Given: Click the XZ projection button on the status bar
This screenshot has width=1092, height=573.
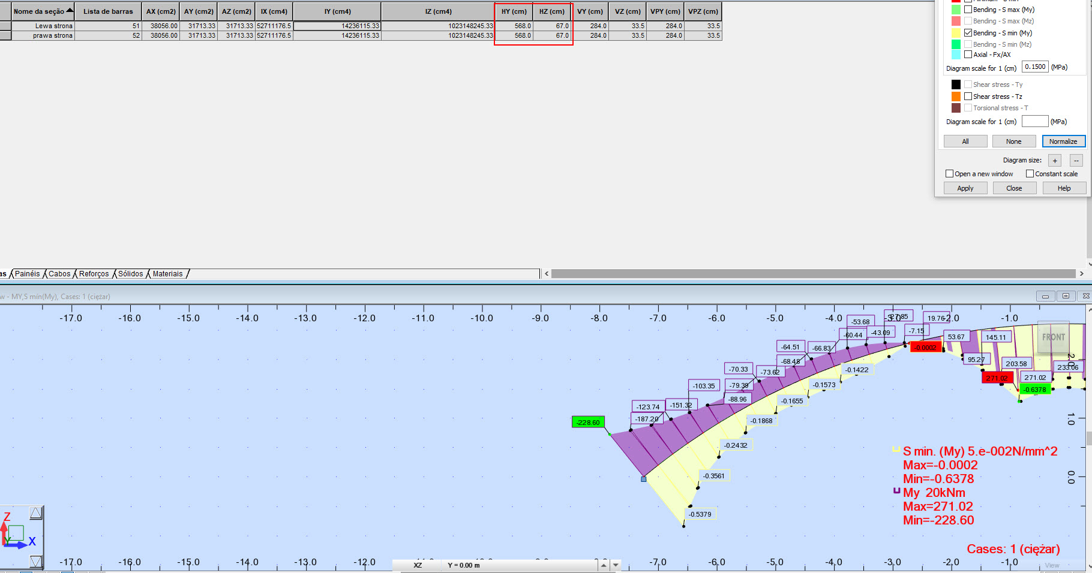Looking at the screenshot, I should coord(417,565).
